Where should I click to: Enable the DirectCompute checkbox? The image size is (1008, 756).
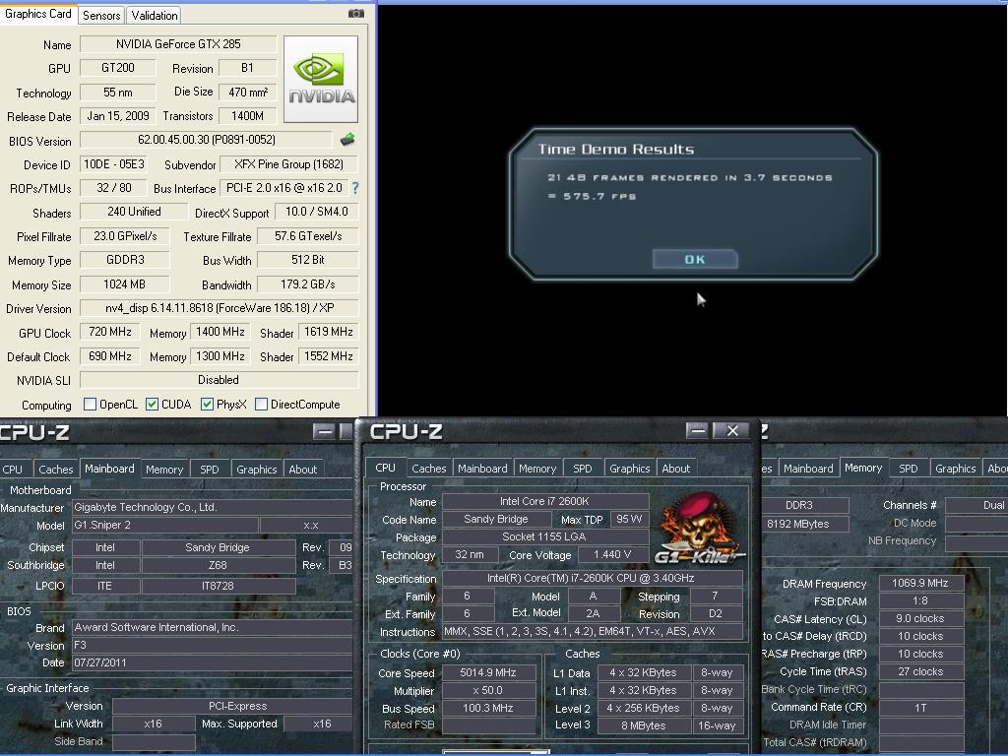tap(261, 405)
